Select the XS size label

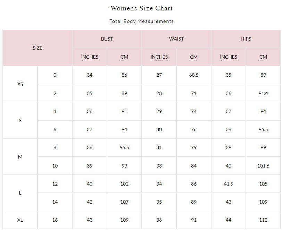coord(20,84)
